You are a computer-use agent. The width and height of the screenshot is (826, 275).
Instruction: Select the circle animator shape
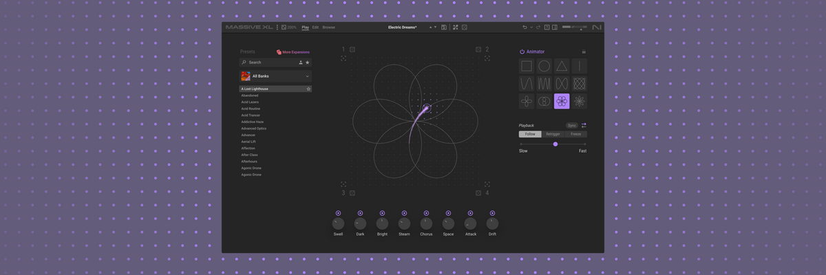[544, 66]
